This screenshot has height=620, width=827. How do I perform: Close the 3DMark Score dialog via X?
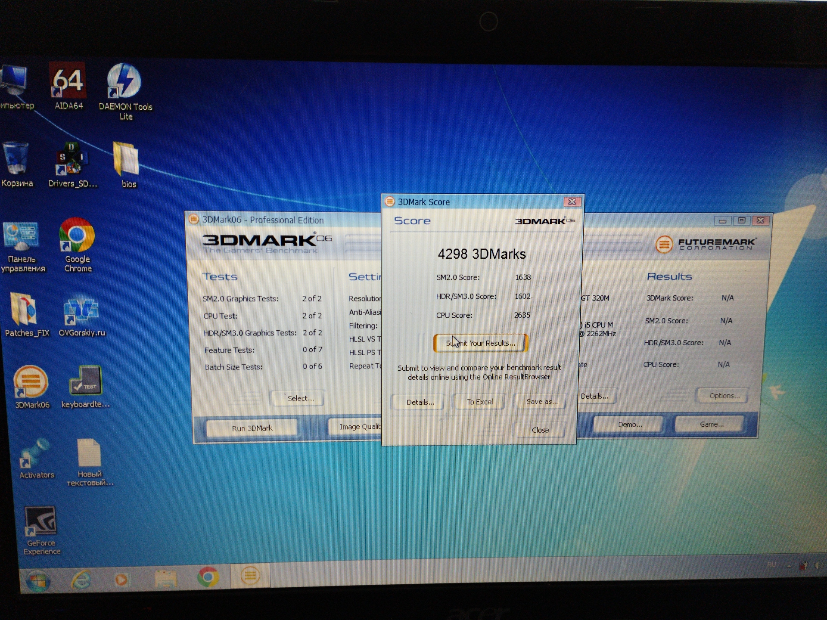(572, 201)
